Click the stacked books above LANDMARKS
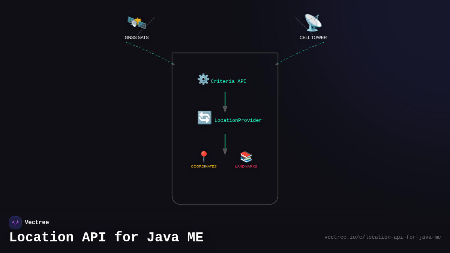 pos(246,156)
